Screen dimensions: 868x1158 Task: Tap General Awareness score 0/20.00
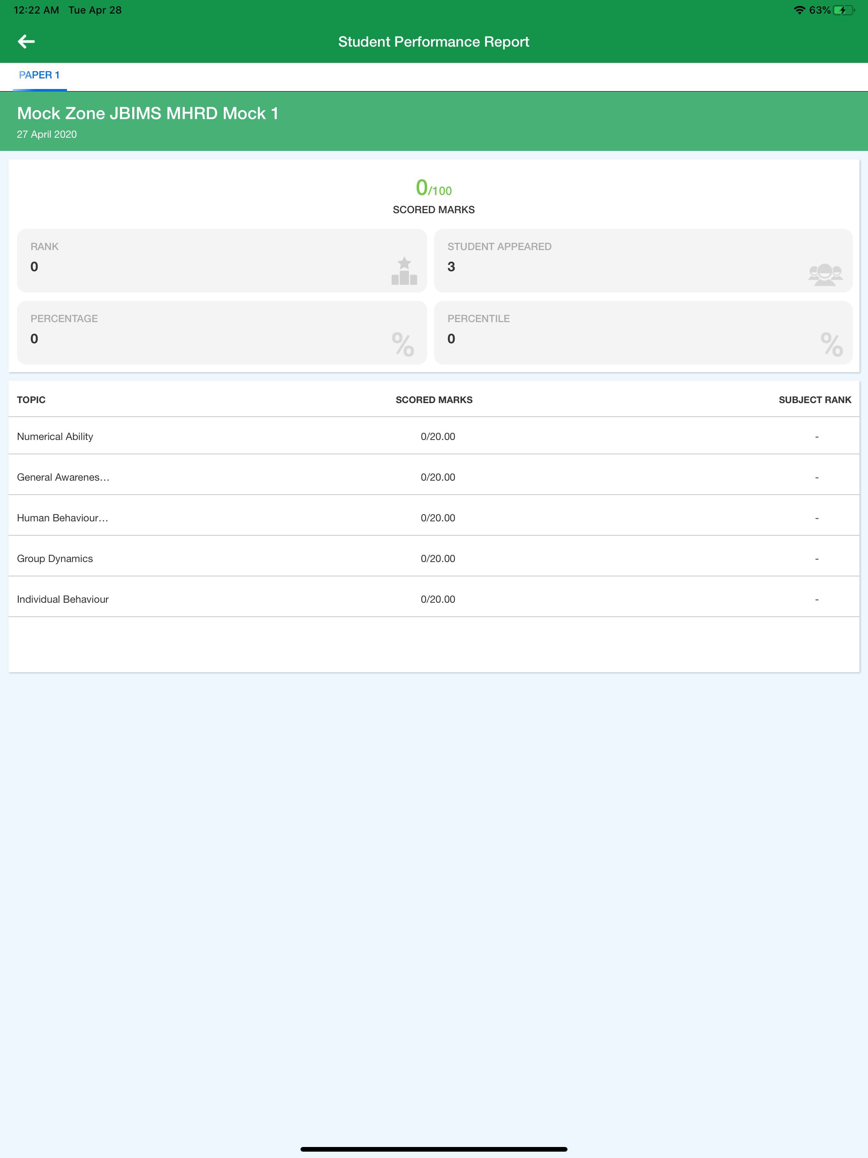438,477
